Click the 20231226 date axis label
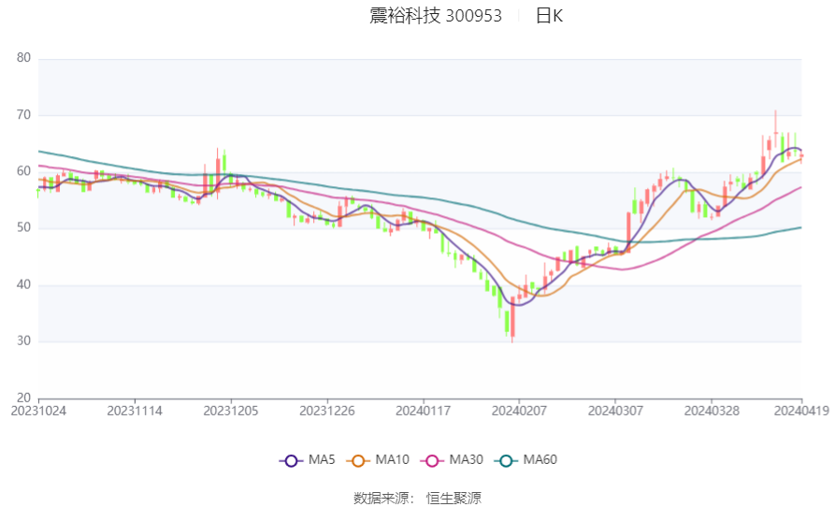The image size is (835, 507). (x=327, y=412)
